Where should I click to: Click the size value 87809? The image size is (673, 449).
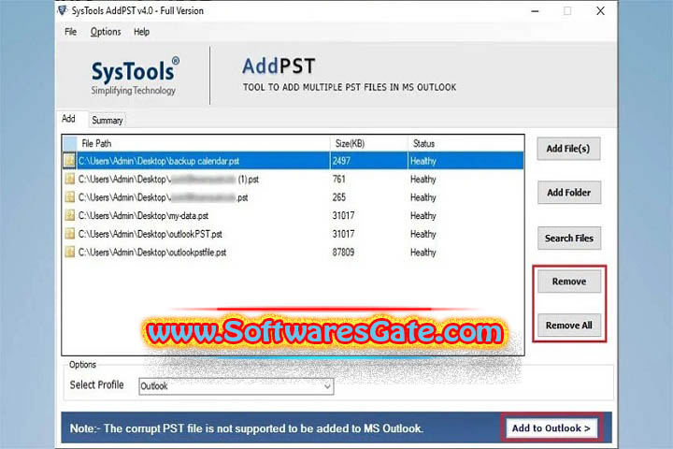coord(343,253)
